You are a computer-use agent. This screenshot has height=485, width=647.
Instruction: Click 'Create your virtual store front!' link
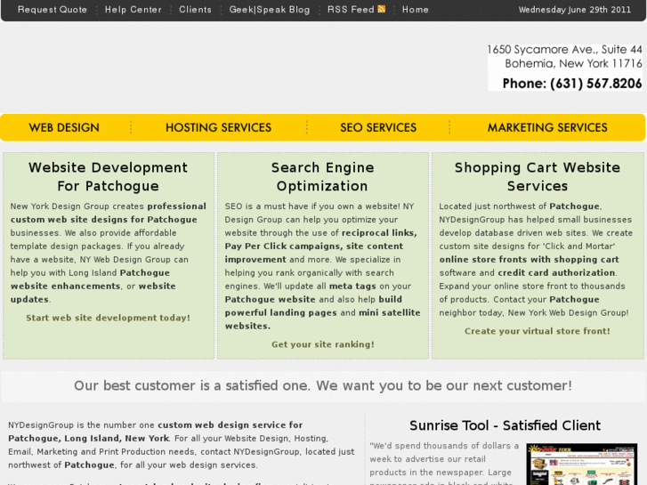[x=538, y=331]
